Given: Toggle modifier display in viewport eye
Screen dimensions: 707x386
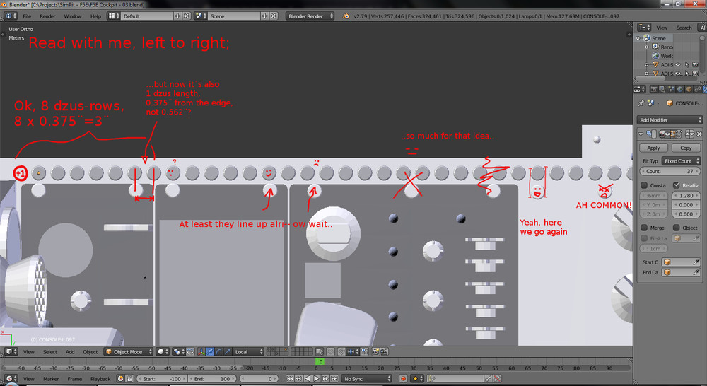Looking at the screenshot, I should point(667,134).
